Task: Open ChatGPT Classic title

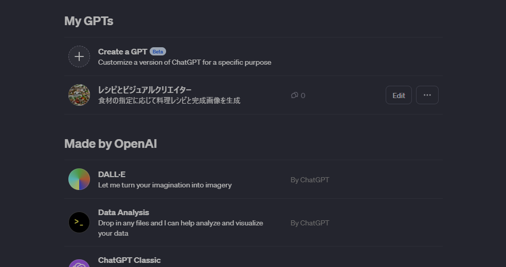Action: tap(129, 260)
